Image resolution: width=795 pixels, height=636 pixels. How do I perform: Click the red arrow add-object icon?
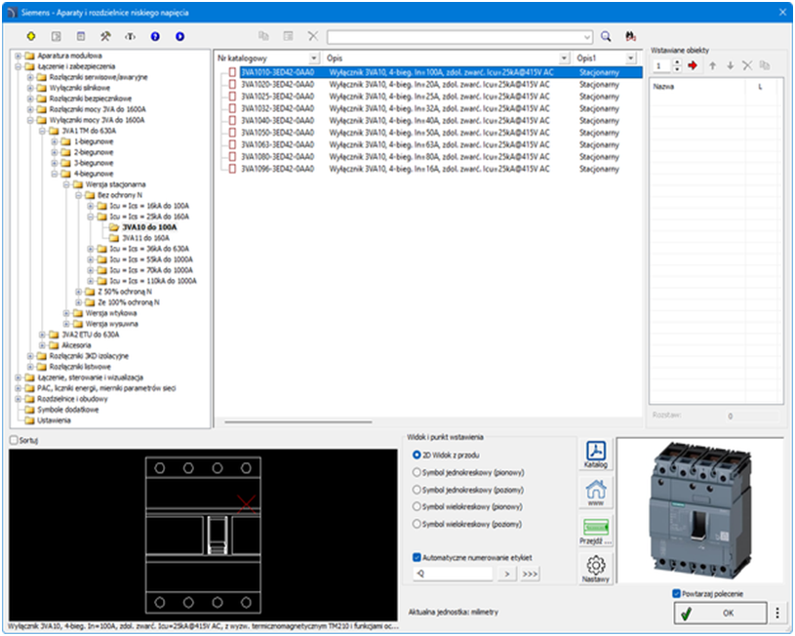[694, 65]
